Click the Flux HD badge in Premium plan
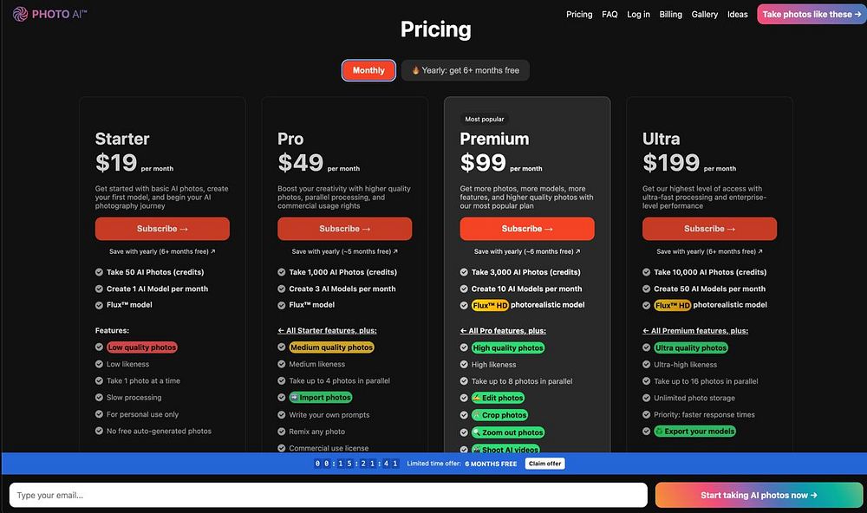The width and height of the screenshot is (867, 513). pyautogui.click(x=490, y=305)
